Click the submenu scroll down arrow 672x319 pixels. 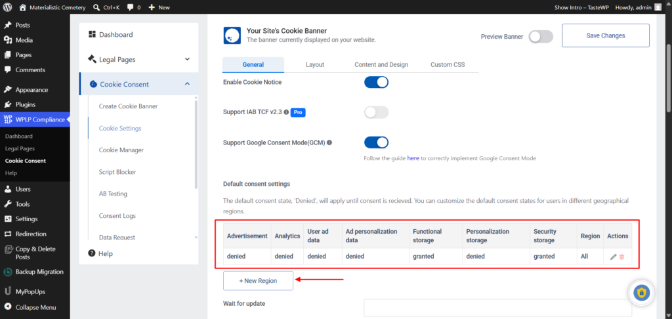(x=196, y=237)
